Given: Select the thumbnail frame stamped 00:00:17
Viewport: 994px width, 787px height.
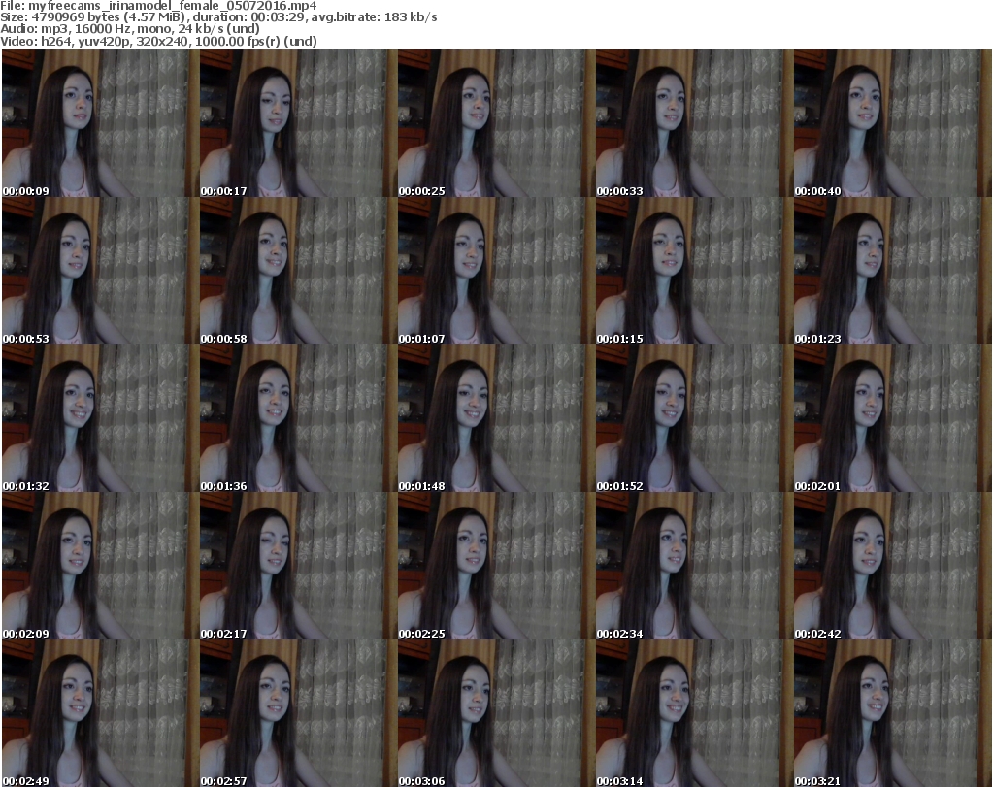Looking at the screenshot, I should pyautogui.click(x=298, y=123).
